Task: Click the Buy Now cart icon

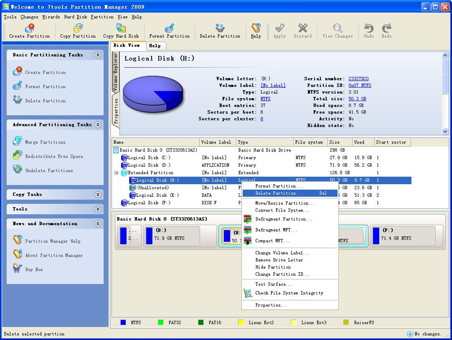Action: point(17,269)
